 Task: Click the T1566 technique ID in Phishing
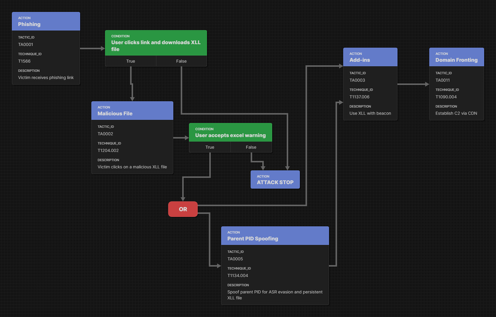[x=24, y=61]
